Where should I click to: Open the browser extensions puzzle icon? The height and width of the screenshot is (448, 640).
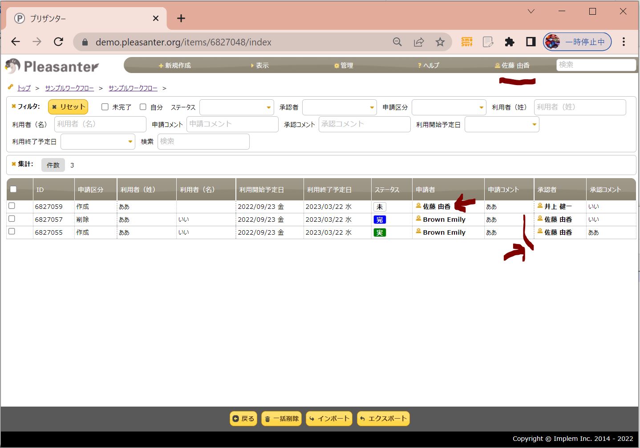coord(509,42)
